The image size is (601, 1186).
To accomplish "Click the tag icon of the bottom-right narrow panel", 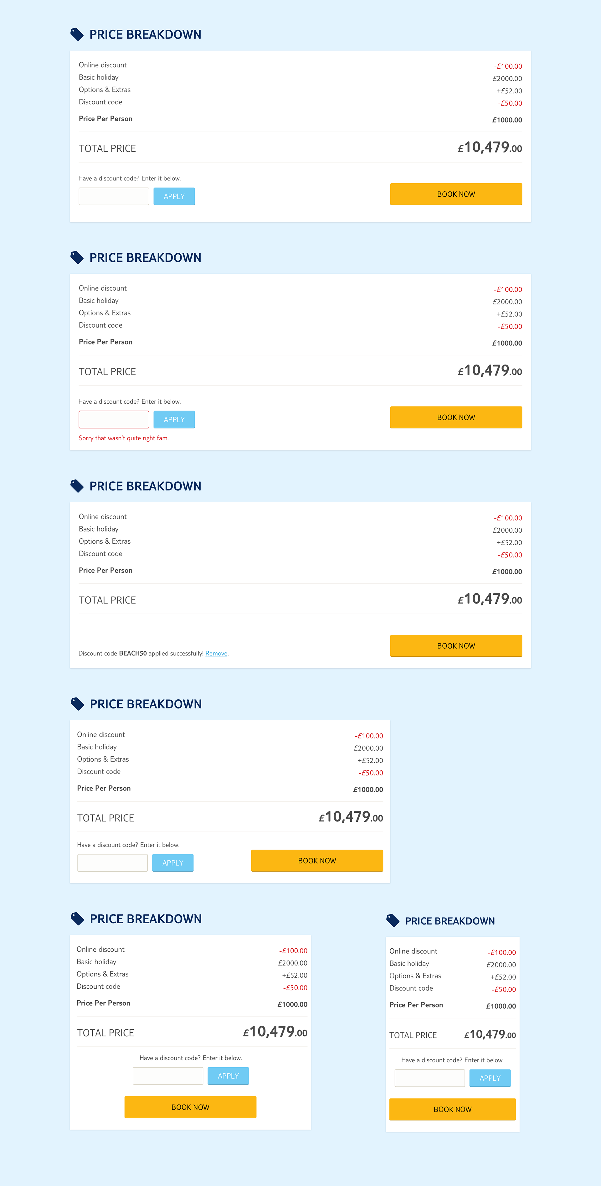I will tap(393, 921).
